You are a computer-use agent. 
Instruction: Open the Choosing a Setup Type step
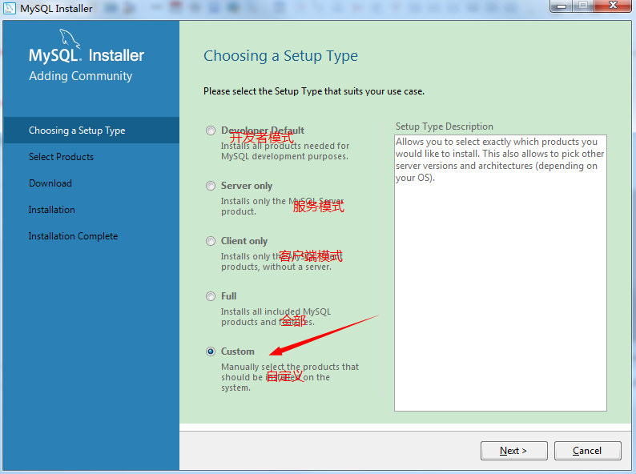coord(91,131)
